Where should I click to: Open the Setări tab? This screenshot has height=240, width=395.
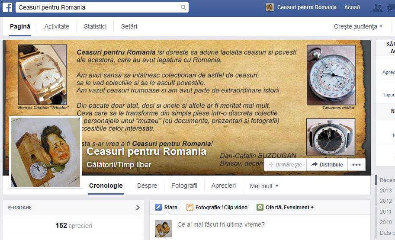129,26
